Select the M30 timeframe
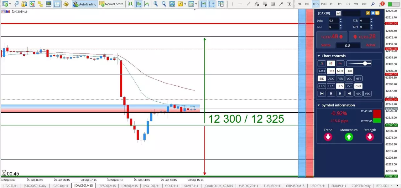 (324, 4)
